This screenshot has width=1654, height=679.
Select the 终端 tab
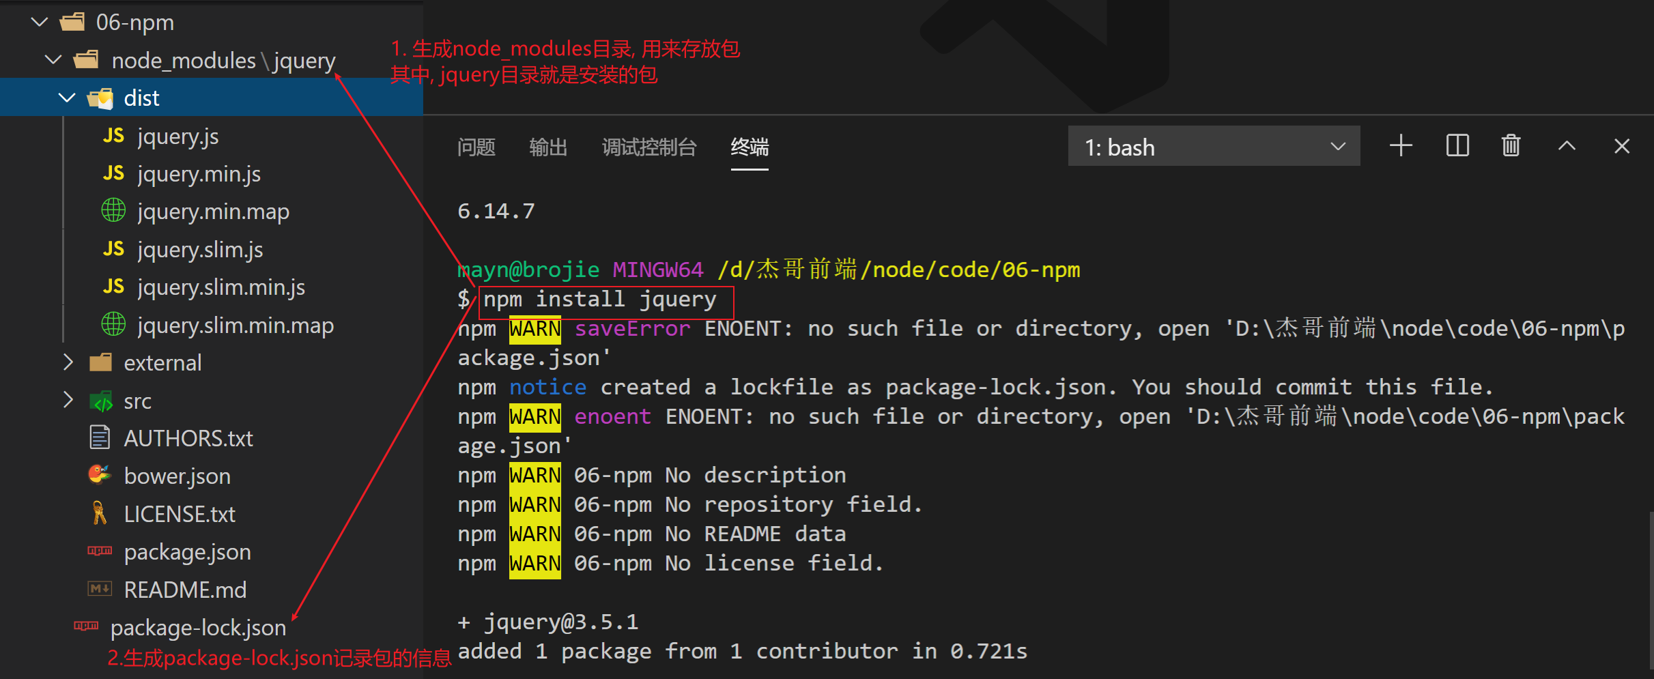click(x=750, y=147)
